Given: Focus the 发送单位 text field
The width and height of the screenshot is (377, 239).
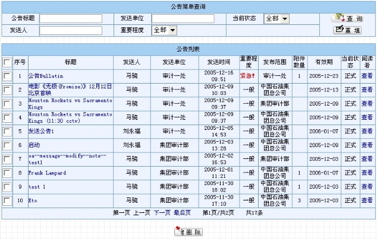Looking at the screenshot, I should [183, 18].
